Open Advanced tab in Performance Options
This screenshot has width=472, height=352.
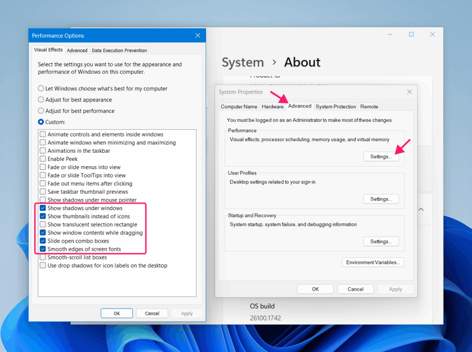coord(77,50)
